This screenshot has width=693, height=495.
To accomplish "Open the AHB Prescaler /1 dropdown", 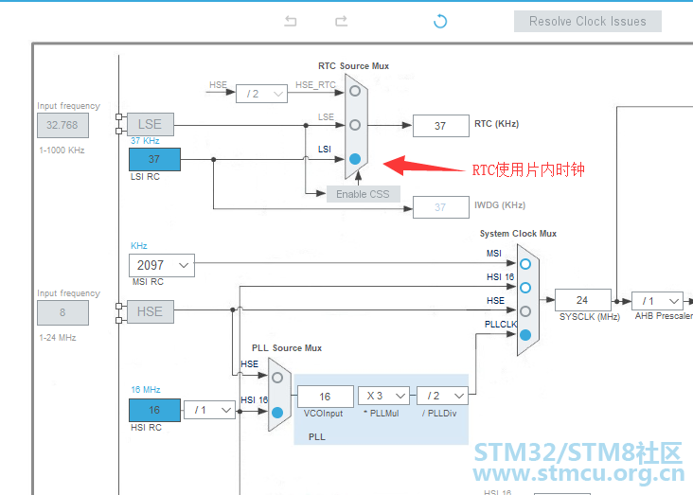I will click(x=657, y=301).
